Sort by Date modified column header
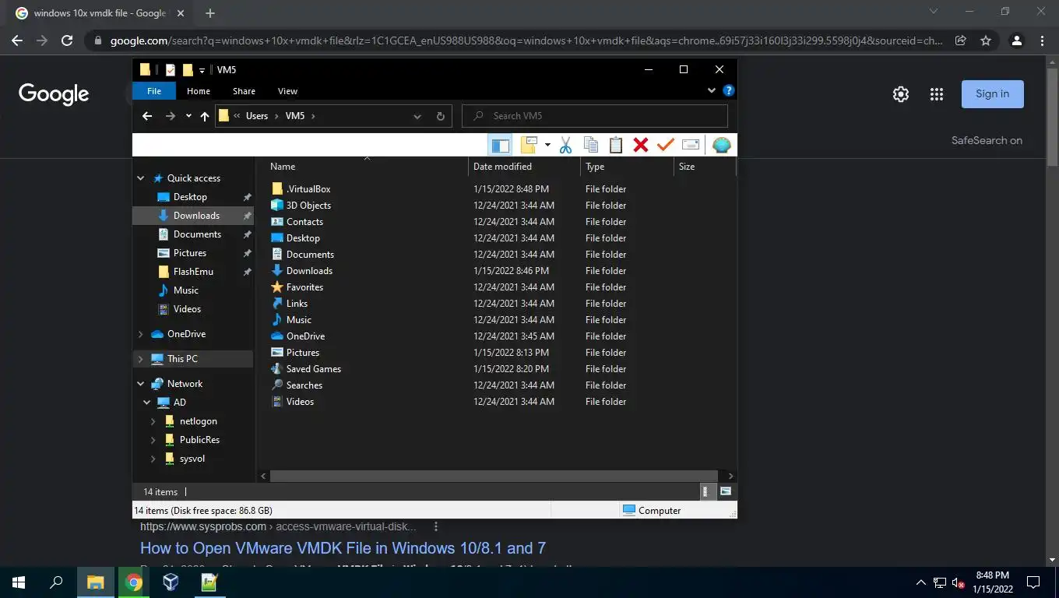Screen dimensions: 1059x598 tap(525, 167)
